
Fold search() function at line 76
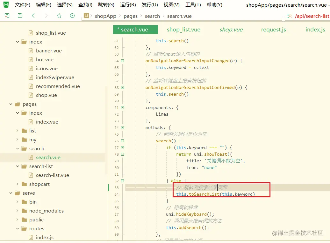click(123, 141)
